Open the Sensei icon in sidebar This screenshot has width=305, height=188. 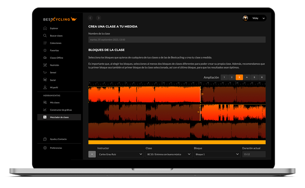[45, 73]
